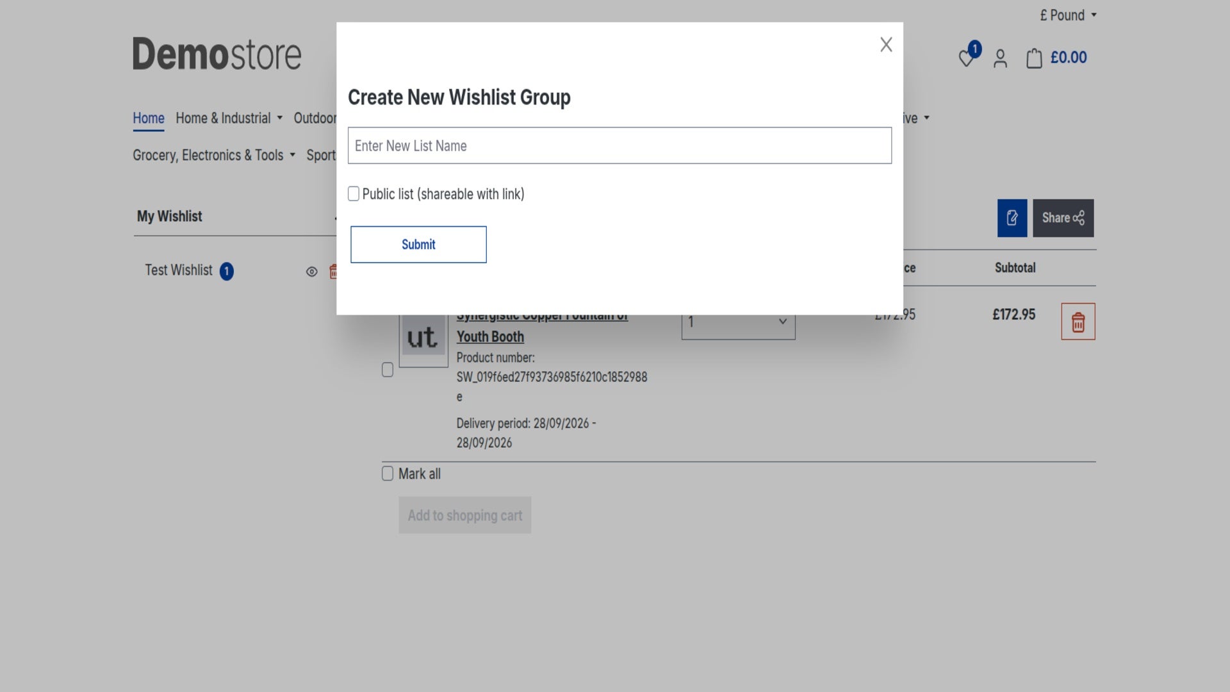Open the wishlist heart icon in header
Screen dimensions: 1230x692
[x=967, y=58]
